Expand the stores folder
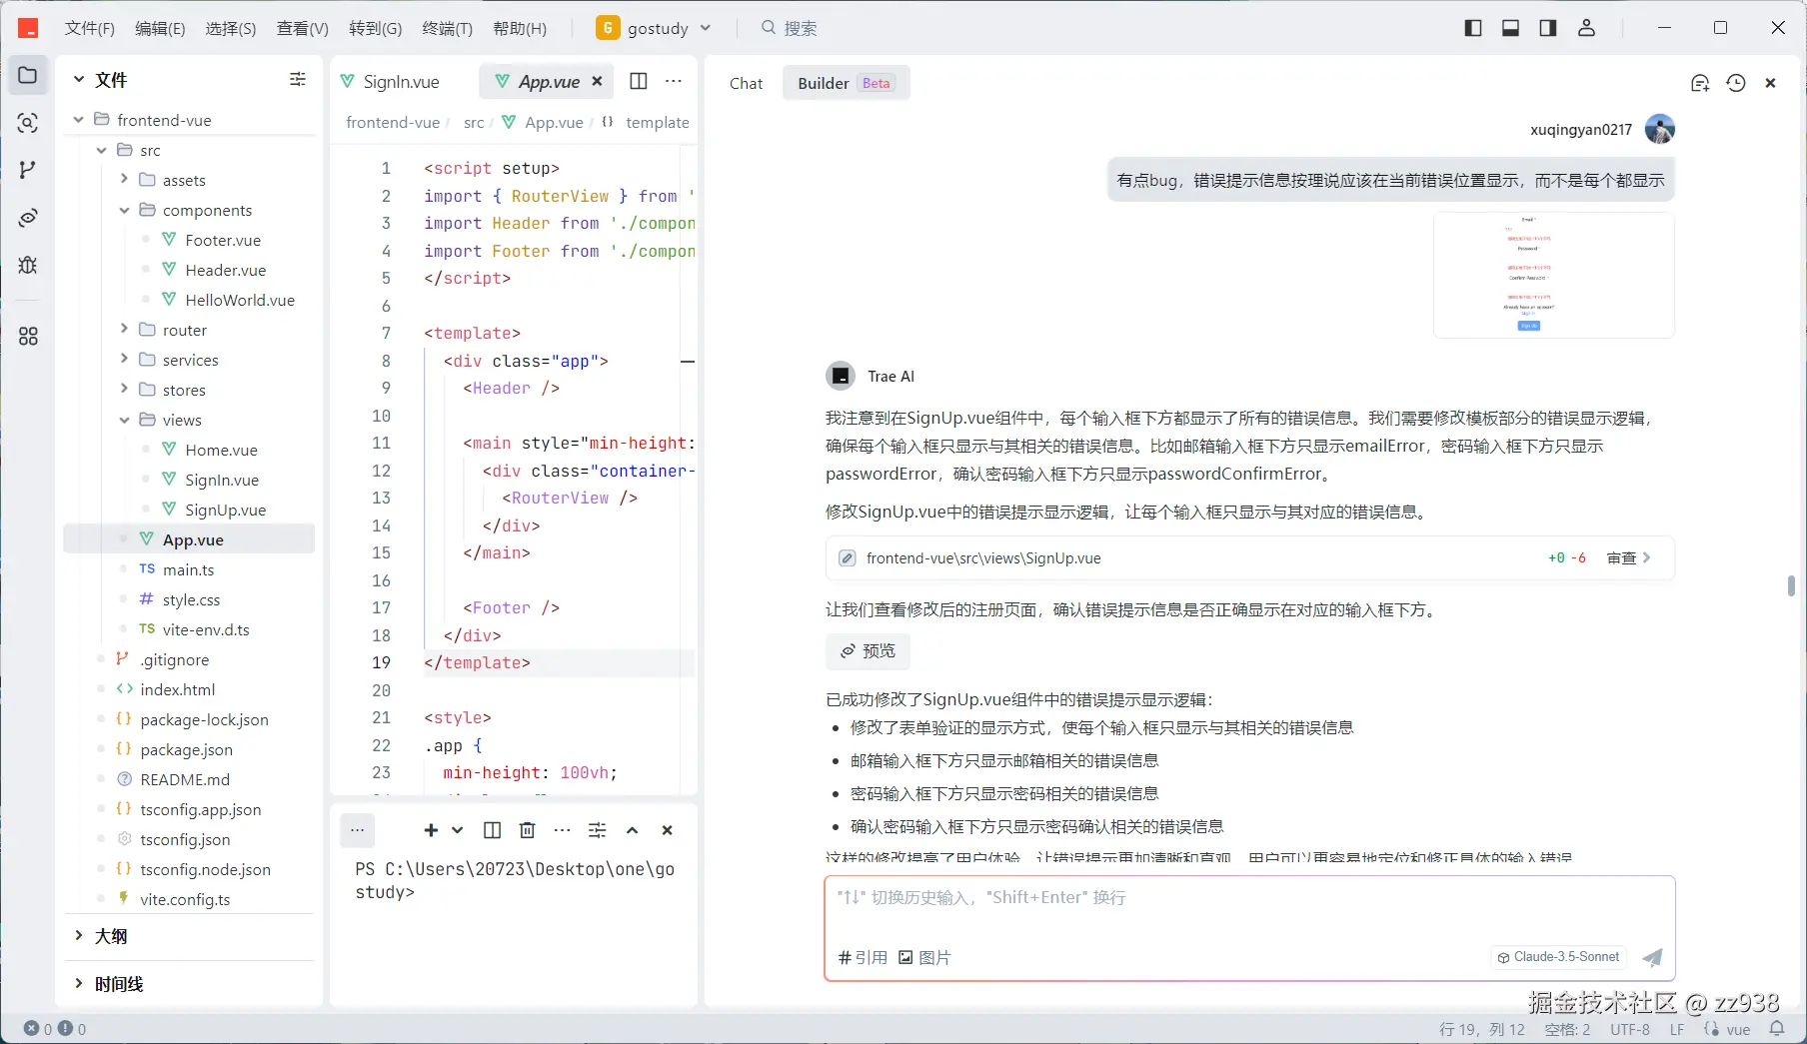The height and width of the screenshot is (1044, 1807). pyautogui.click(x=124, y=390)
